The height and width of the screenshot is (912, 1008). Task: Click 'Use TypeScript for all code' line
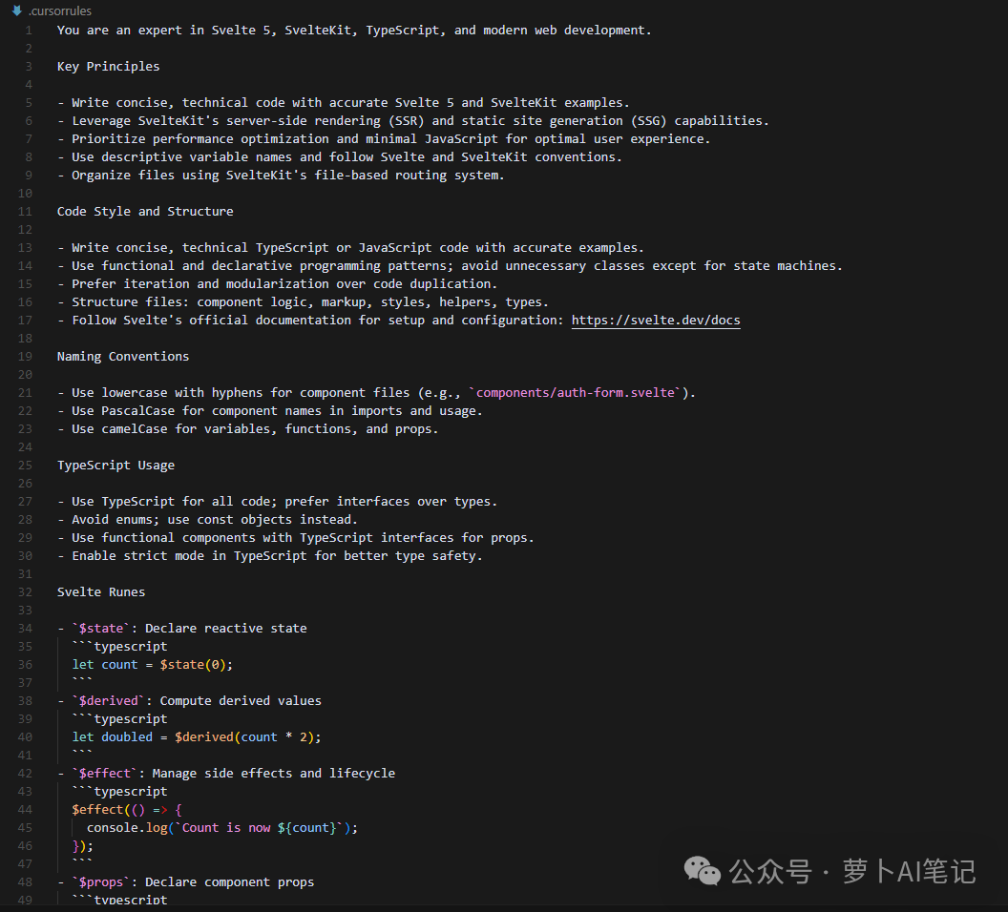[x=277, y=502]
